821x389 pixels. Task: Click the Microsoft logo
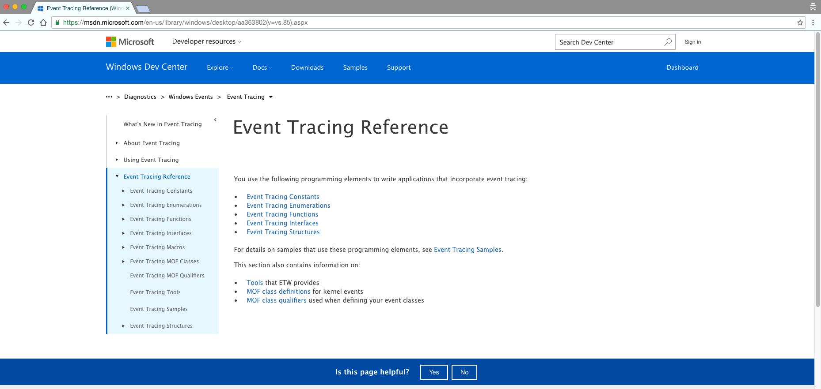tap(130, 42)
